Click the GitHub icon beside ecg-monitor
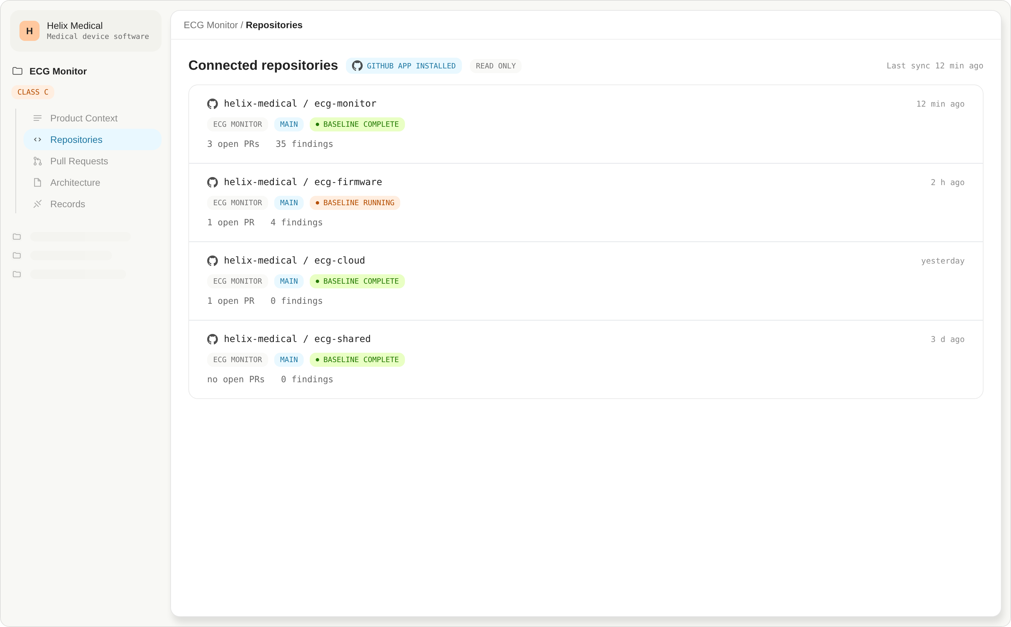The width and height of the screenshot is (1011, 627). 213,104
